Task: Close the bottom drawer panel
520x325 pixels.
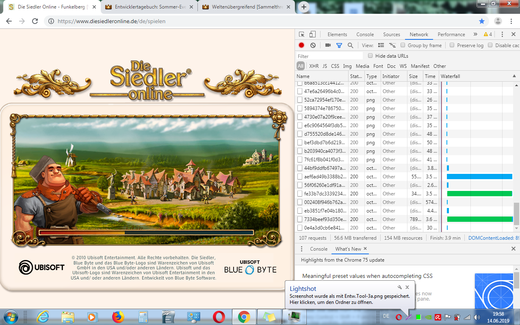Action: pyautogui.click(x=513, y=249)
